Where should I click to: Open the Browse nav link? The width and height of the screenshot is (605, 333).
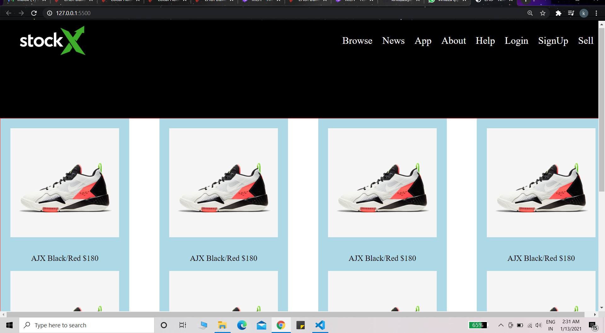pyautogui.click(x=357, y=41)
